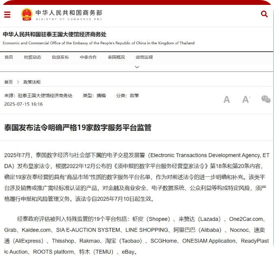
Task: Switch to 政策法规 in the navigation bar
Action: point(144,57)
